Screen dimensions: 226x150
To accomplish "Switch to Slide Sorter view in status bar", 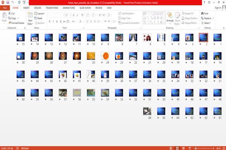I will 177,148.
